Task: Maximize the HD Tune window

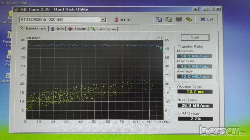Action: (x=211, y=9)
